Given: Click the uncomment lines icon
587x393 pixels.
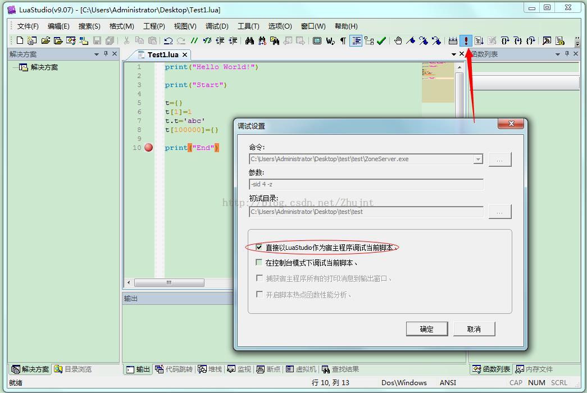Looking at the screenshot, I should [207, 40].
